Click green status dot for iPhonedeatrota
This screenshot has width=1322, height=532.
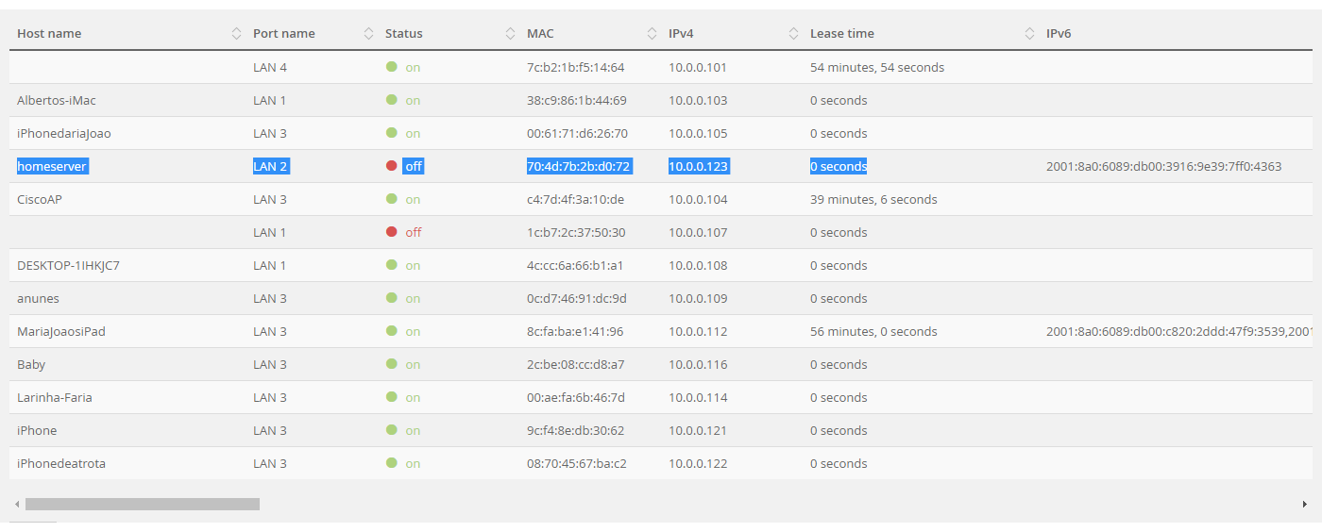[x=391, y=463]
